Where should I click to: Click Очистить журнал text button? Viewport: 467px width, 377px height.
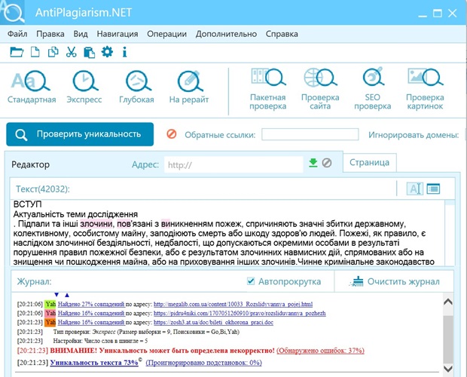(403, 282)
